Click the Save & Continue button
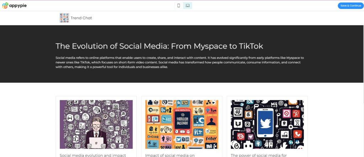364x157 pixels. pos(350,6)
